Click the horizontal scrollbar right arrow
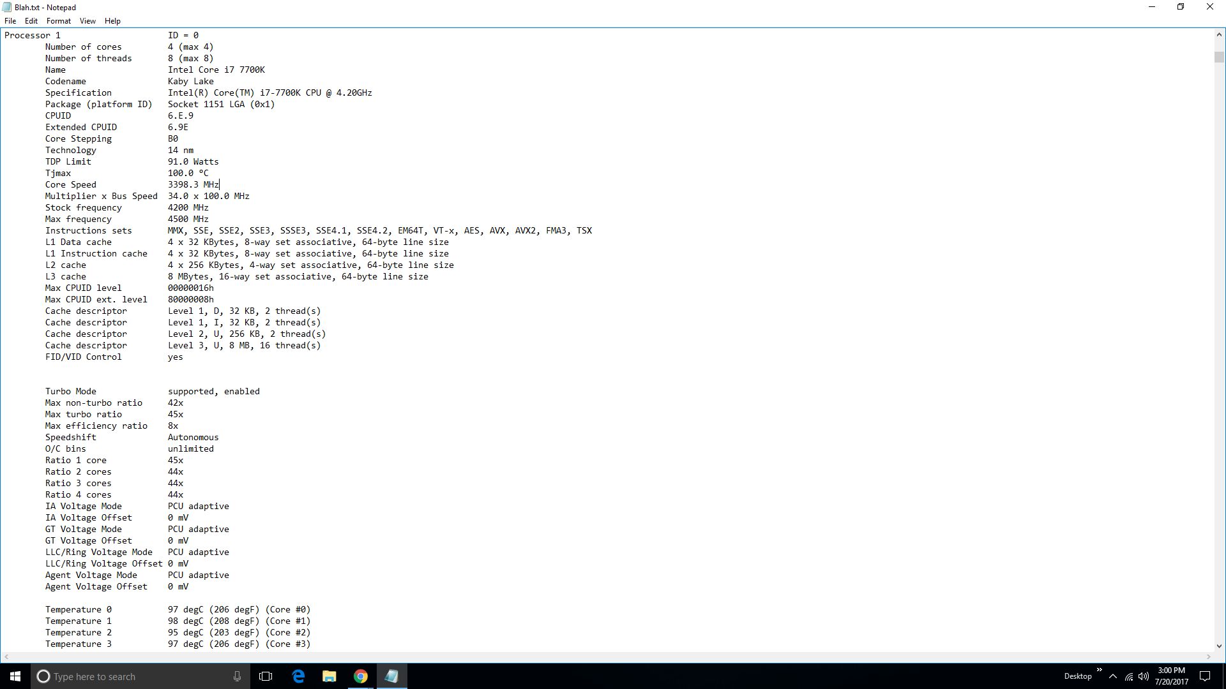 (x=1208, y=657)
